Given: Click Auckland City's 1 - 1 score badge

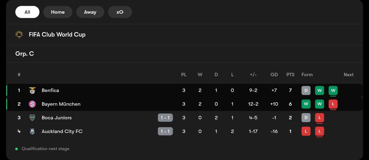Looking at the screenshot, I should (x=165, y=132).
